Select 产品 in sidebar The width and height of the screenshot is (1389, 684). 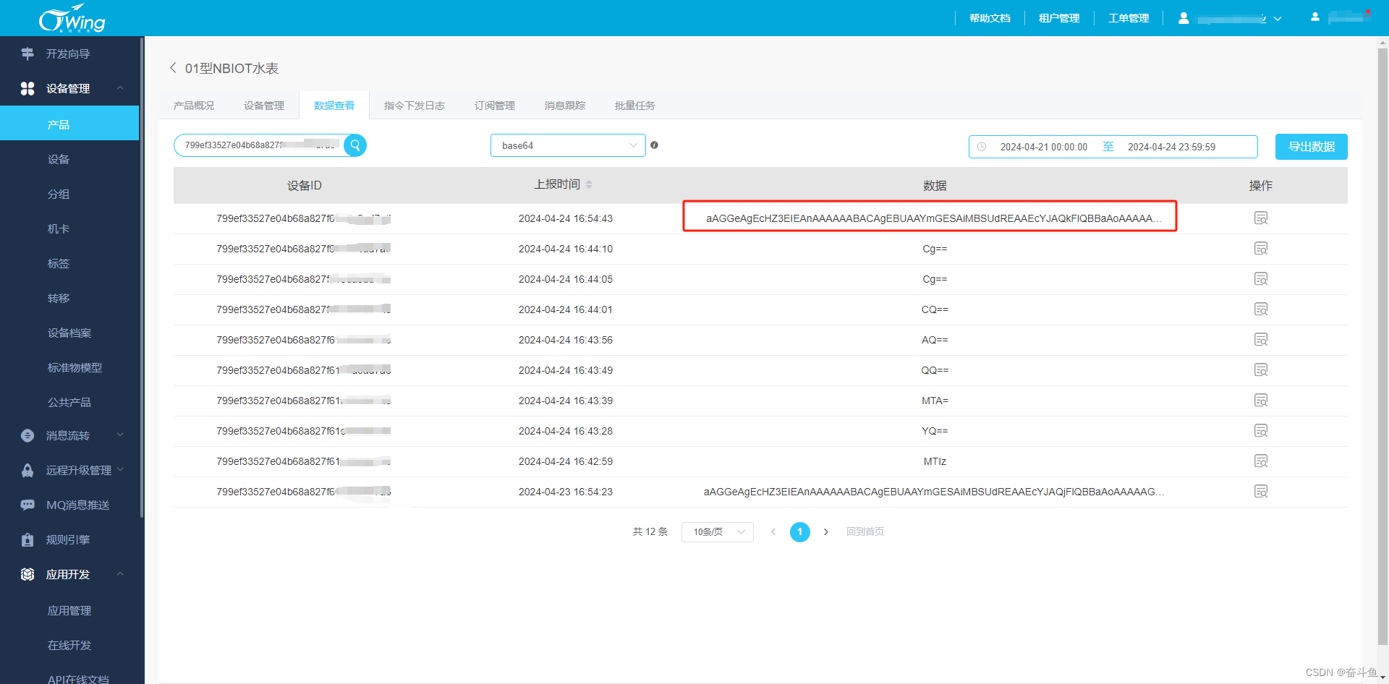coord(69,124)
